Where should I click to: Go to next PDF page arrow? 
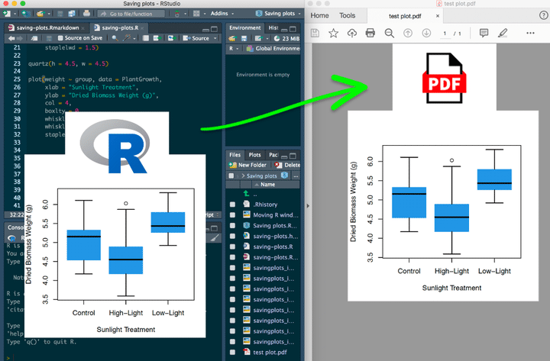pyautogui.click(x=426, y=33)
